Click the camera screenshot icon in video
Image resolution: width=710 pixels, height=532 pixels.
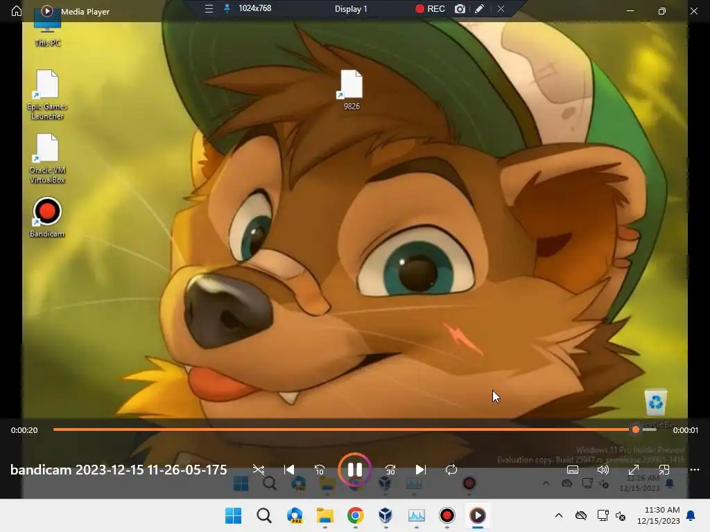460,8
